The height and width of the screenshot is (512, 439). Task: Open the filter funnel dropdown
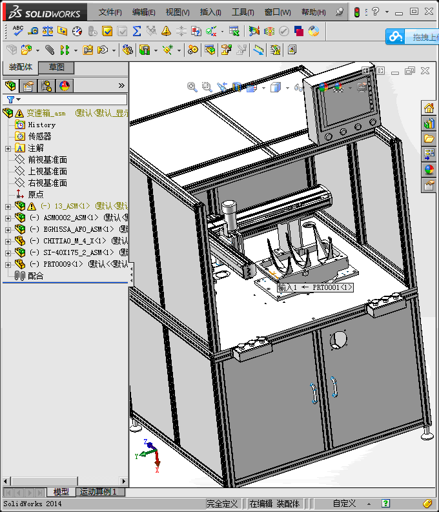pyautogui.click(x=13, y=99)
